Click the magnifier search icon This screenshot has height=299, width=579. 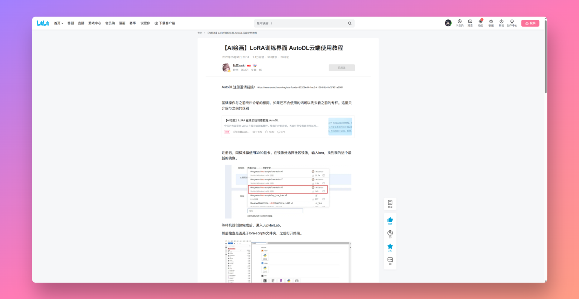[350, 23]
